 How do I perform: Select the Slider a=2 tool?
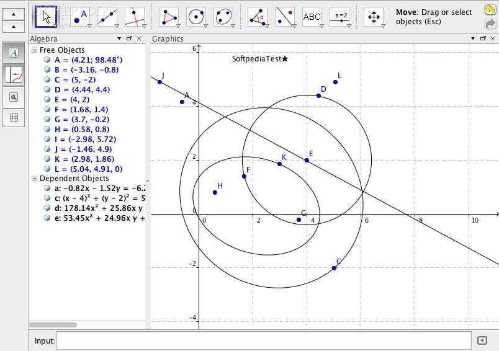(339, 17)
